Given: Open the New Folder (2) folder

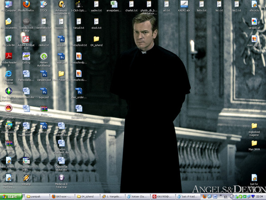Looking at the screenshot, I should click(x=61, y=74).
